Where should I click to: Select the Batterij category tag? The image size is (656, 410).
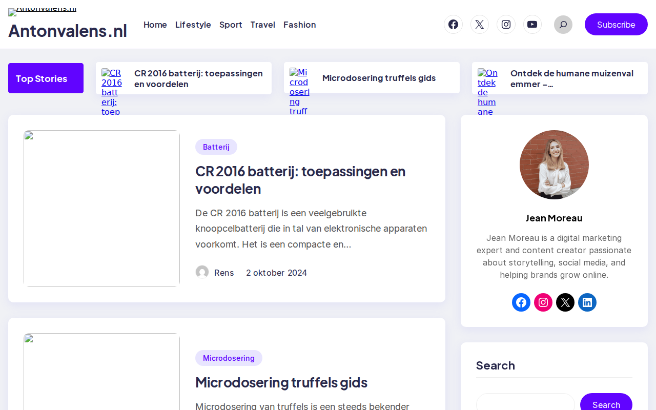coord(216,147)
